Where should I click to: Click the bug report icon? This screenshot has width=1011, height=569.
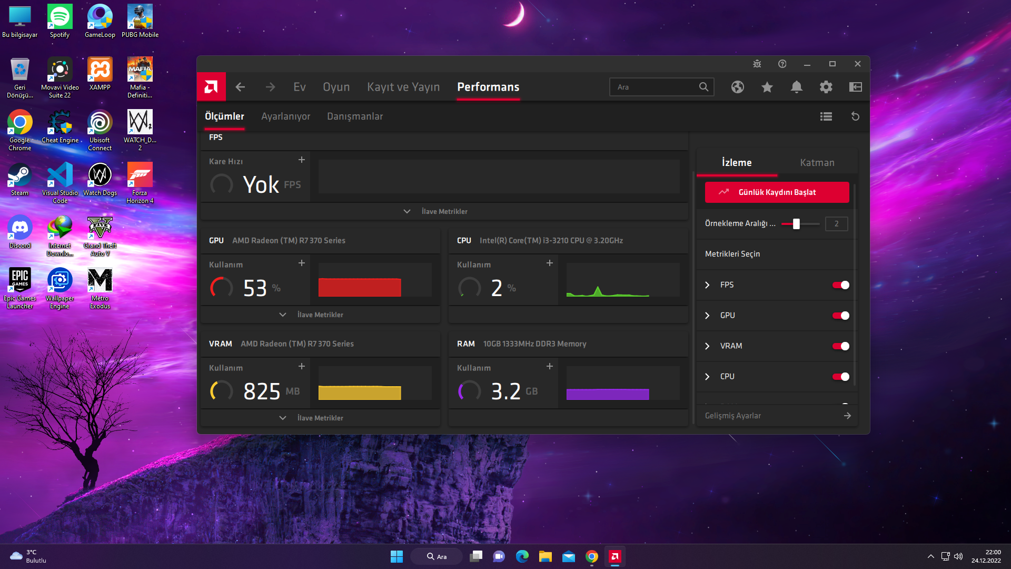click(757, 64)
